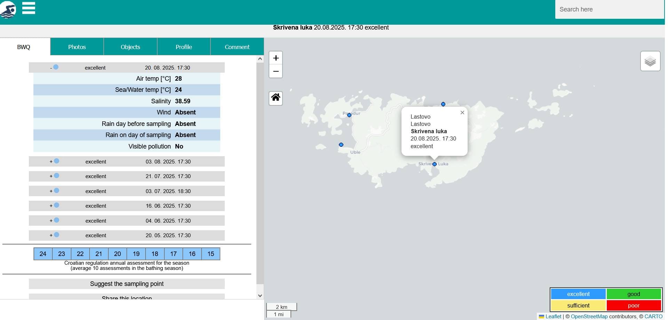Image resolution: width=668 pixels, height=320 pixels.
Task: Open the hamburger menu
Action: pos(29,8)
